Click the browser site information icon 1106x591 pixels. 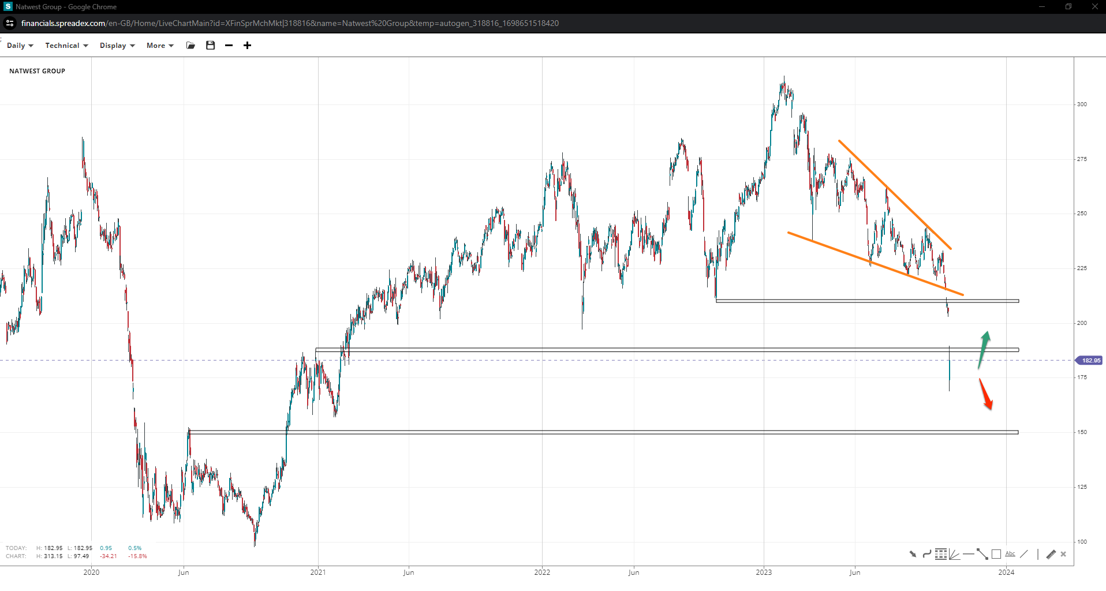[10, 23]
